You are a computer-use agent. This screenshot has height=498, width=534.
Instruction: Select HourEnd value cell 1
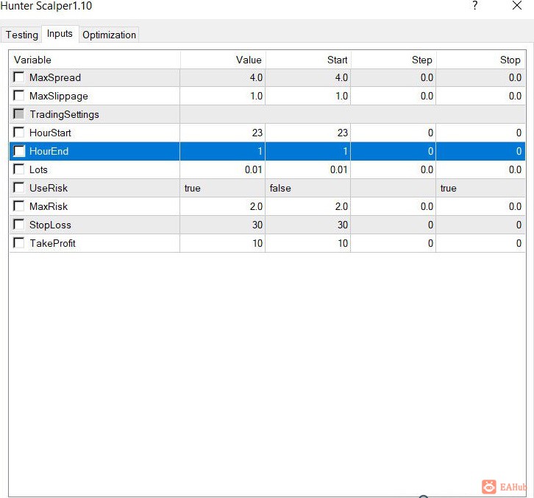point(223,151)
